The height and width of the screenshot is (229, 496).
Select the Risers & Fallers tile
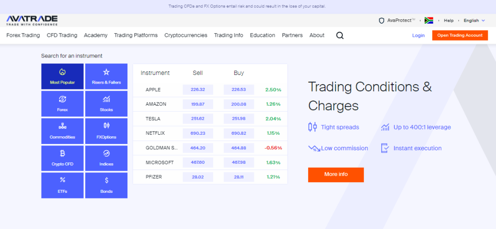point(106,76)
